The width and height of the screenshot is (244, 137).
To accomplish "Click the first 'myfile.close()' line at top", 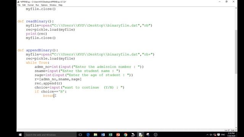I will [41, 9].
